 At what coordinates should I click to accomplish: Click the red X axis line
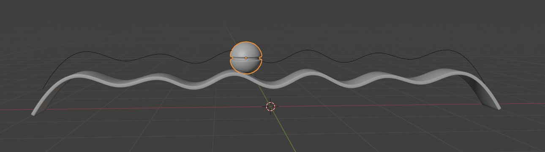[x=127, y=109]
